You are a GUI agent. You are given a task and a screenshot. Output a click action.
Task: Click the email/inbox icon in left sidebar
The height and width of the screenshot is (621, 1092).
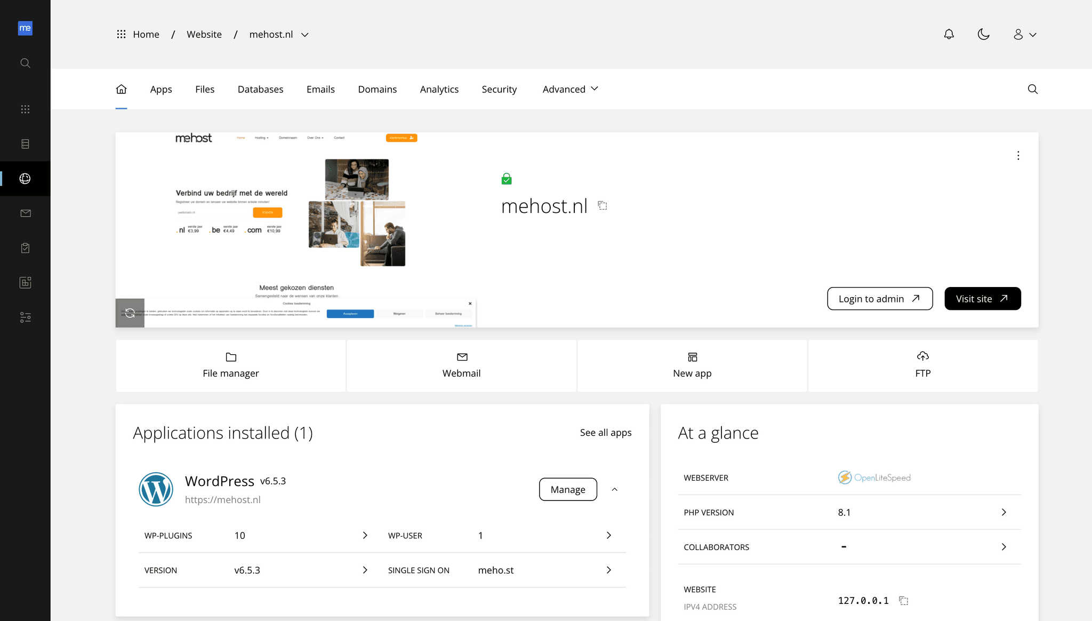(26, 213)
